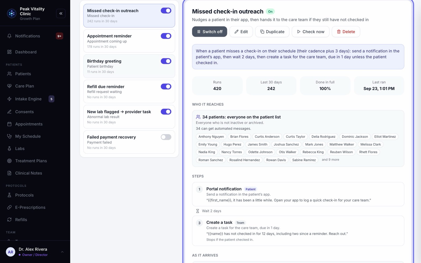Turn off Birthday greeting automation toggle
This screenshot has width=421, height=263.
point(166,61)
